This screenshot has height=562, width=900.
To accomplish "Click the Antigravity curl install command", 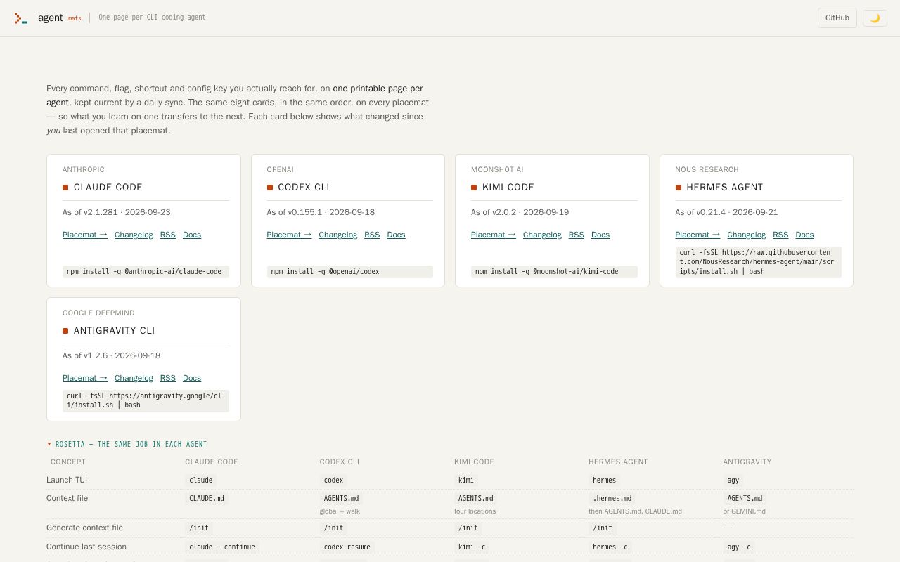I will (x=146, y=400).
